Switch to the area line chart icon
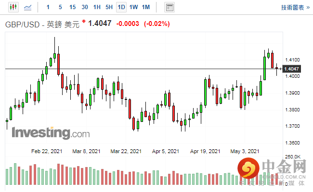313x192 pixels. pyautogui.click(x=27, y=7)
